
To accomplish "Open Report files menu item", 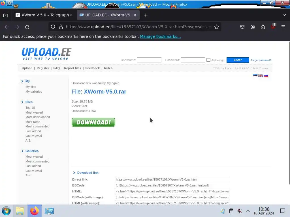I will (x=72, y=68).
